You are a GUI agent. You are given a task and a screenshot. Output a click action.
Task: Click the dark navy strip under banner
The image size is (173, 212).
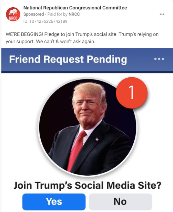click(x=87, y=72)
